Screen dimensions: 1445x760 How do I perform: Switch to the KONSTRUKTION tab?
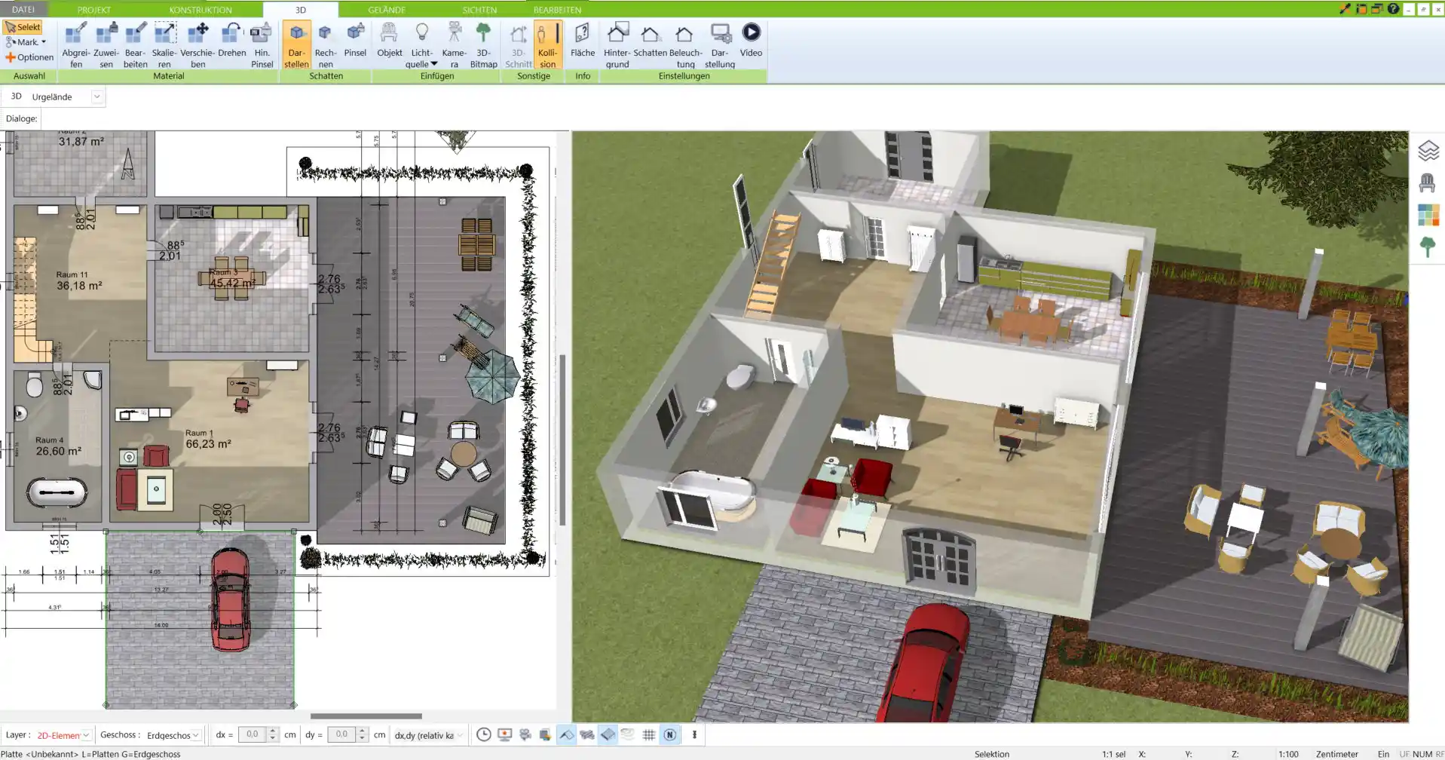point(201,10)
